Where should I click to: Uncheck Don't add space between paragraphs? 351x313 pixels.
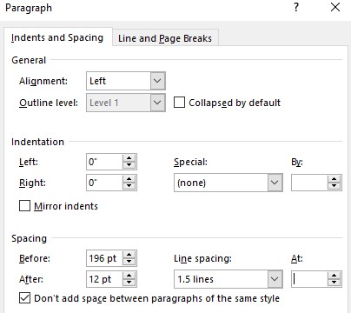(24, 298)
